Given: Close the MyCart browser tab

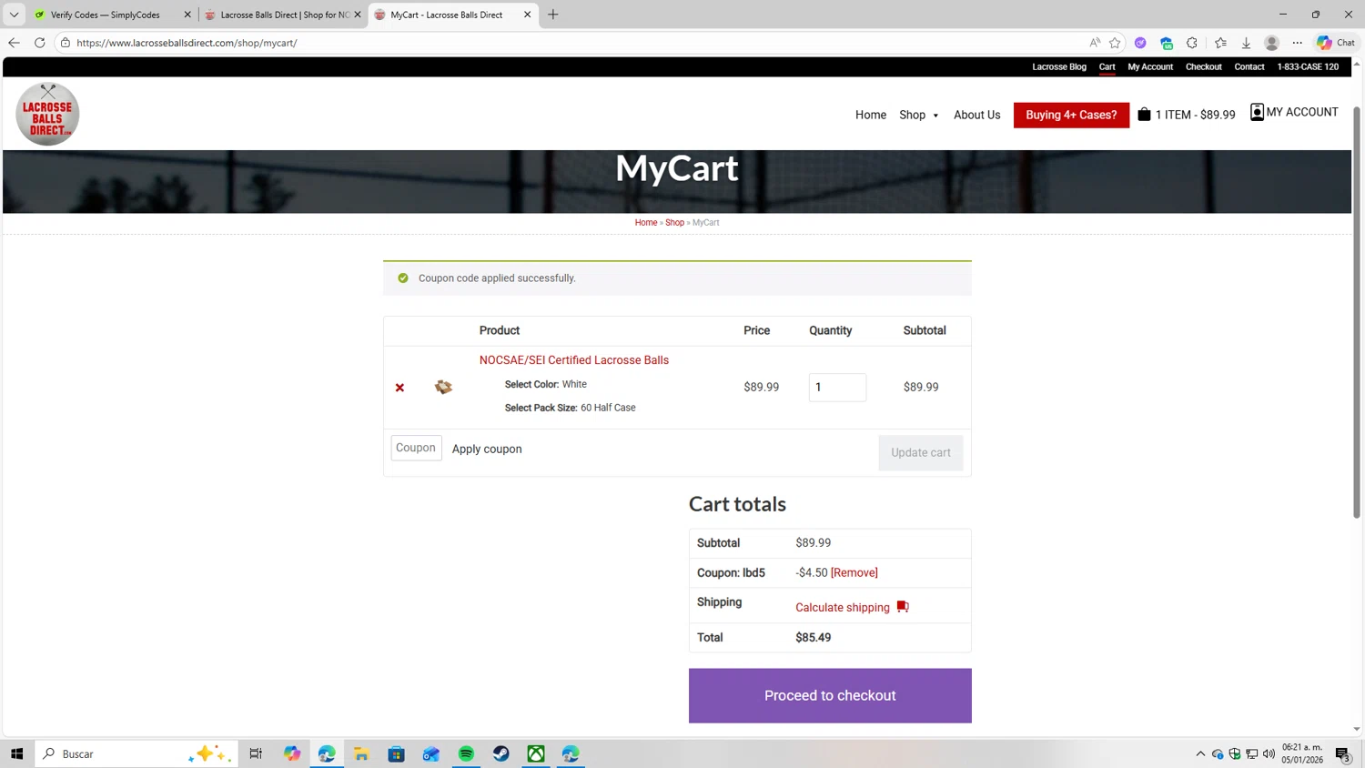Looking at the screenshot, I should point(527,15).
